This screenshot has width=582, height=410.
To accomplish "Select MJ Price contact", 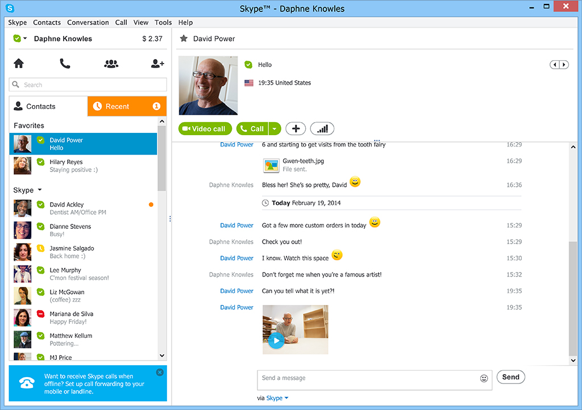I will 83,356.
